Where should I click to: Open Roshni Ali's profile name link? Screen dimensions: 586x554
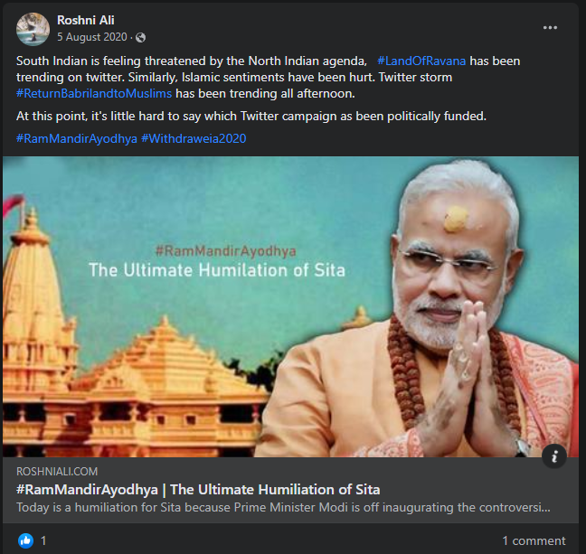(x=86, y=20)
